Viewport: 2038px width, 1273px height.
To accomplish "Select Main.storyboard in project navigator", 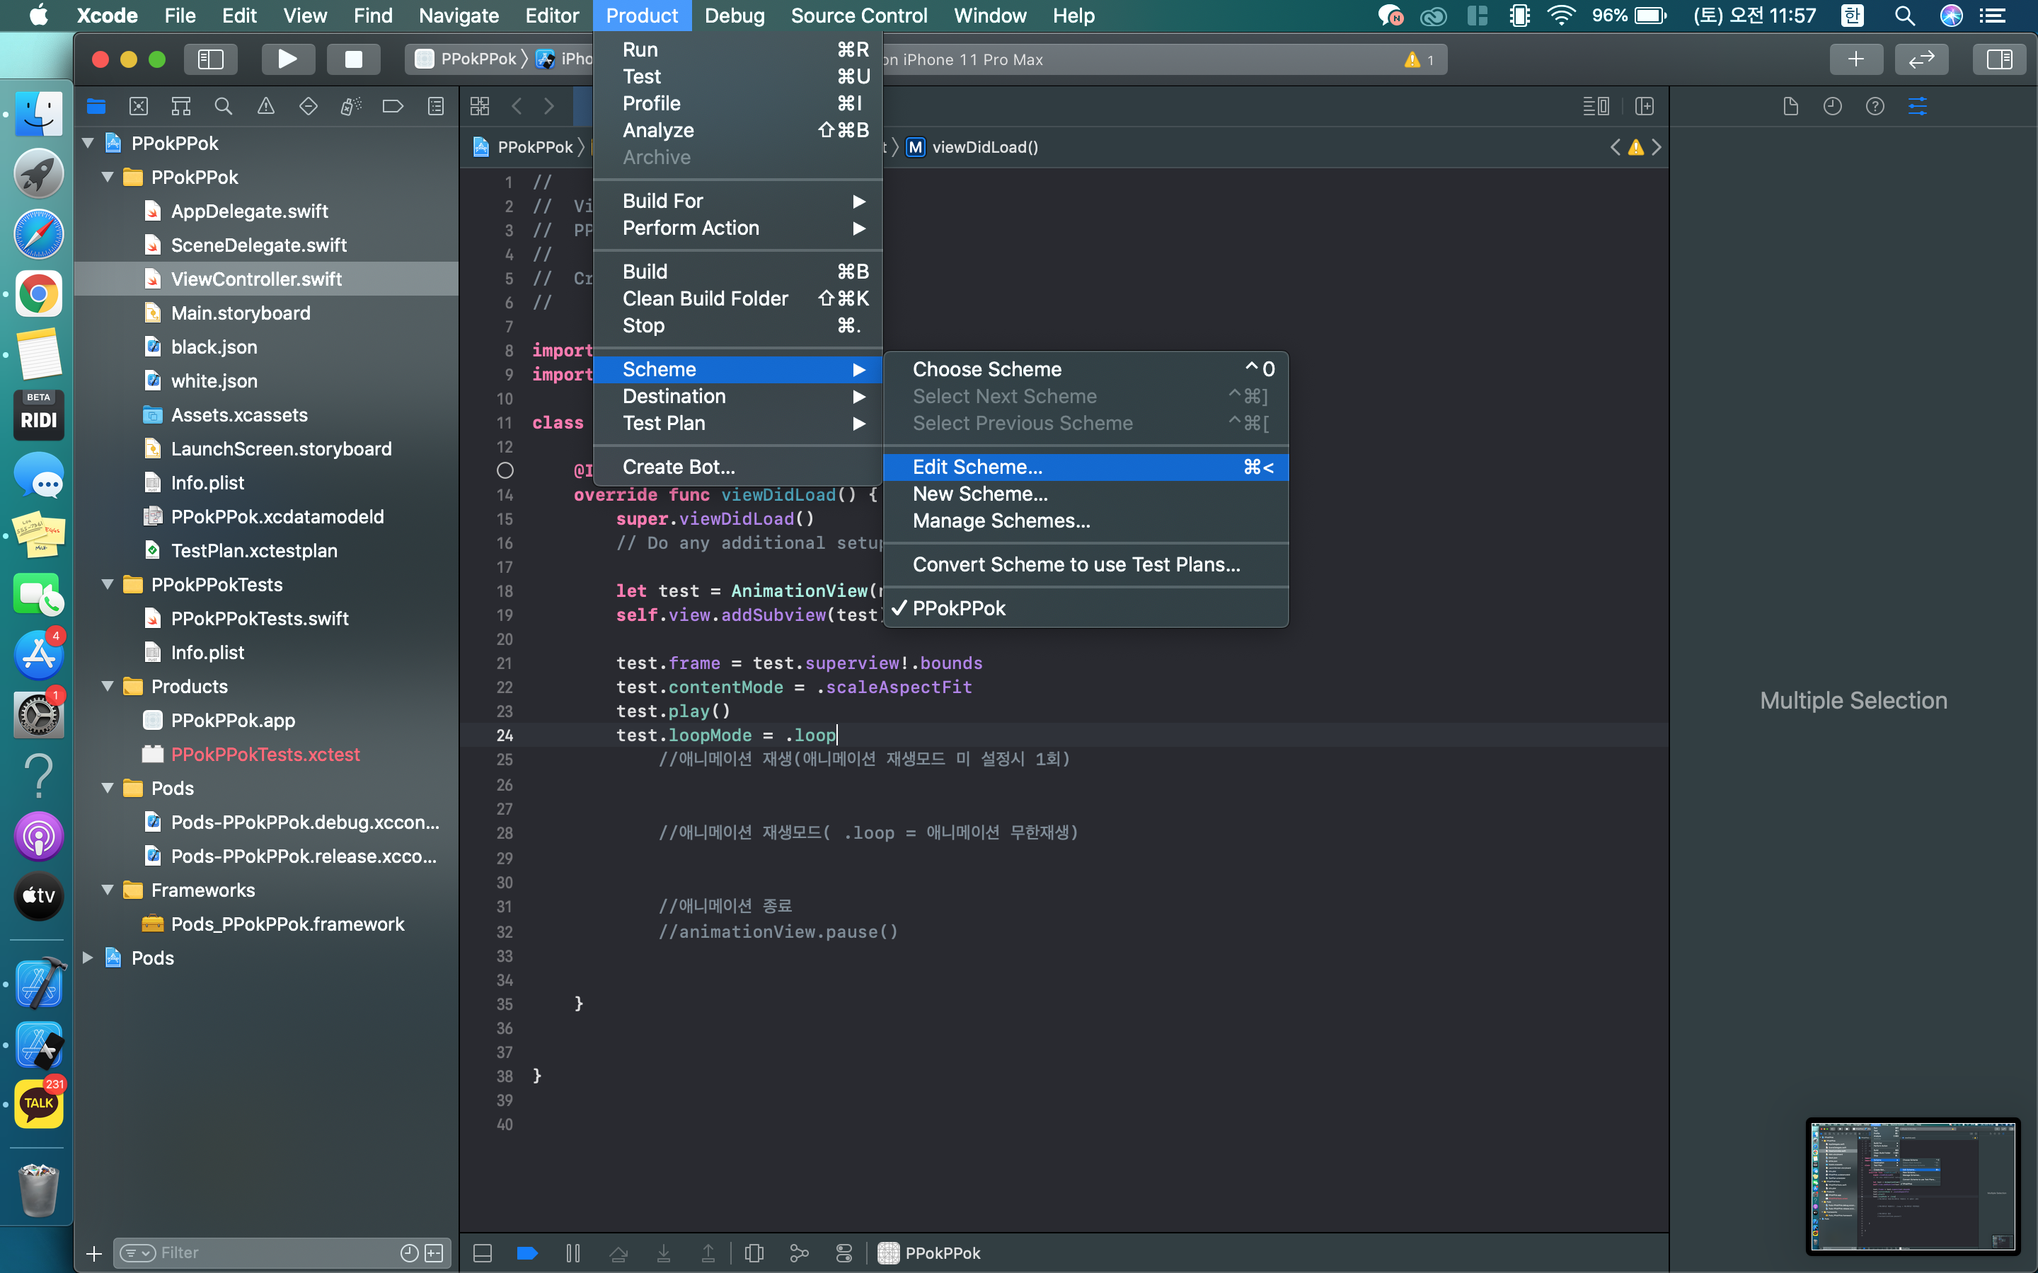I will 241,313.
